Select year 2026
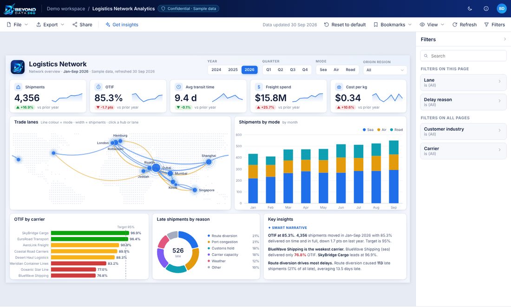 pos(249,70)
